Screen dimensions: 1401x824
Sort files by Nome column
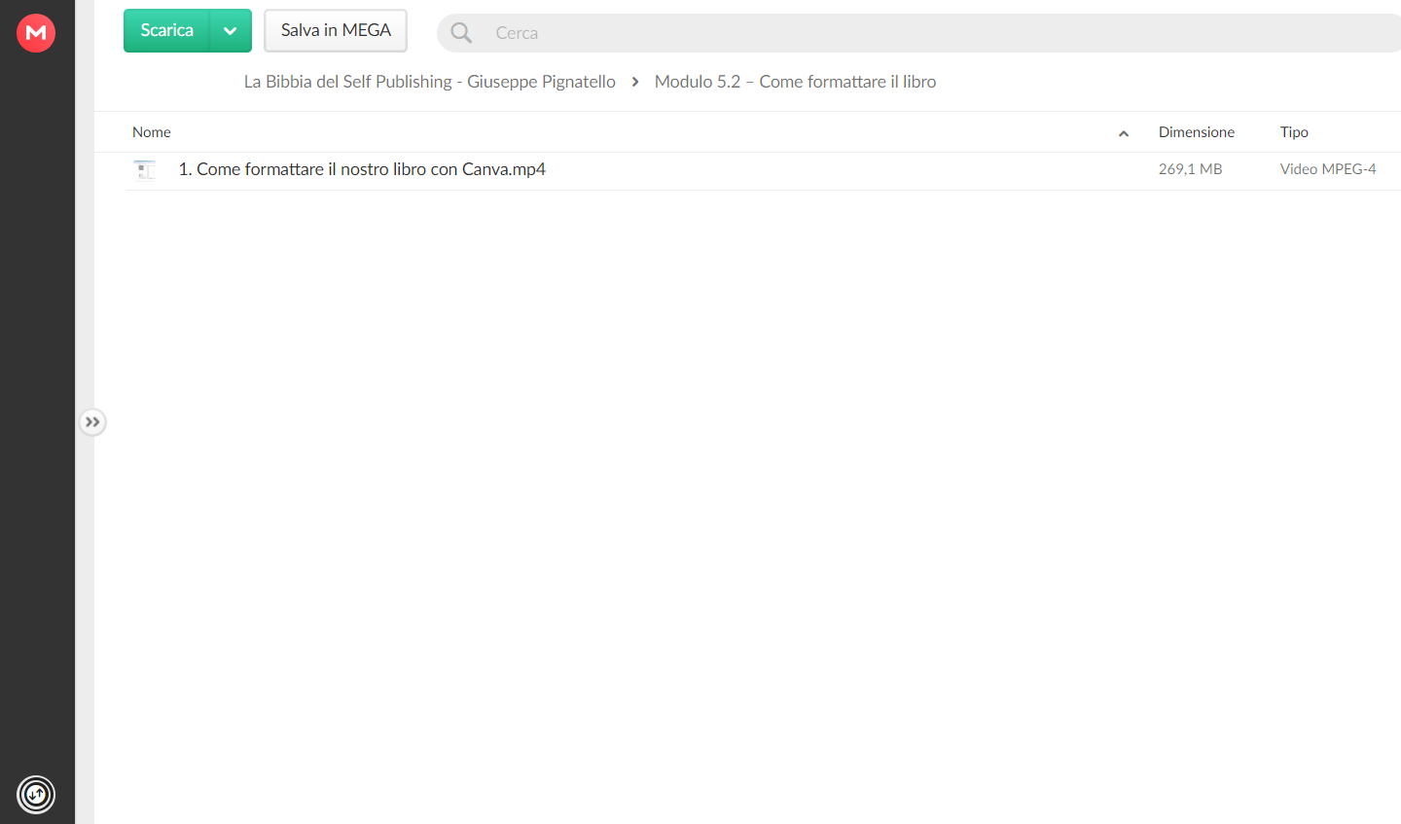(x=152, y=132)
